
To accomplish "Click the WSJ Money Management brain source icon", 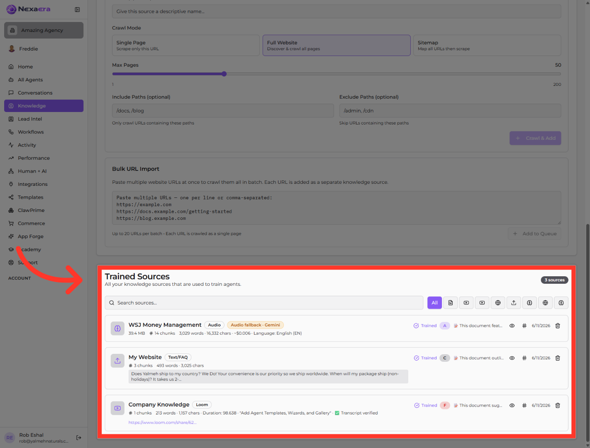I will [x=118, y=328].
